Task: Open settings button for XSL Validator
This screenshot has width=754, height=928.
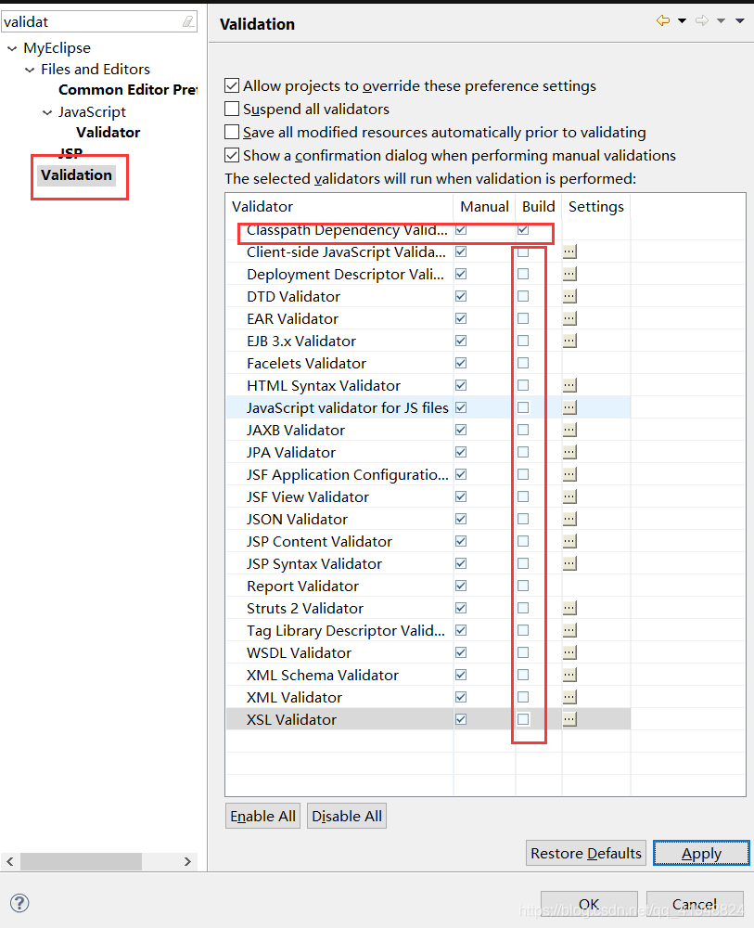Action: pos(569,719)
